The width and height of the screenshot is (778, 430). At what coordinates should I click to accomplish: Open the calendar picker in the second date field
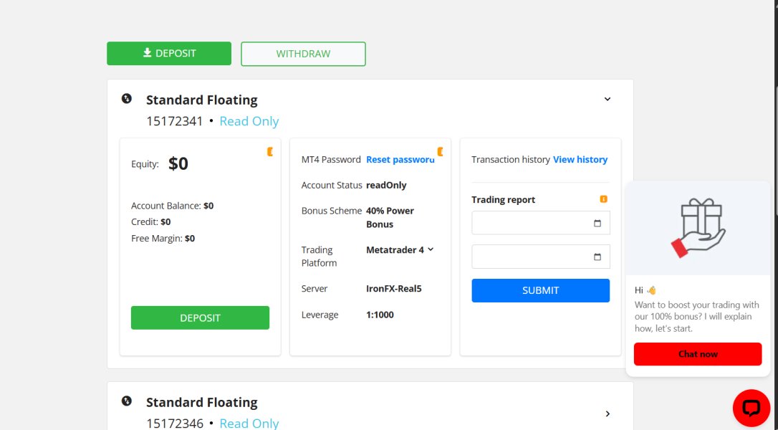pos(597,257)
